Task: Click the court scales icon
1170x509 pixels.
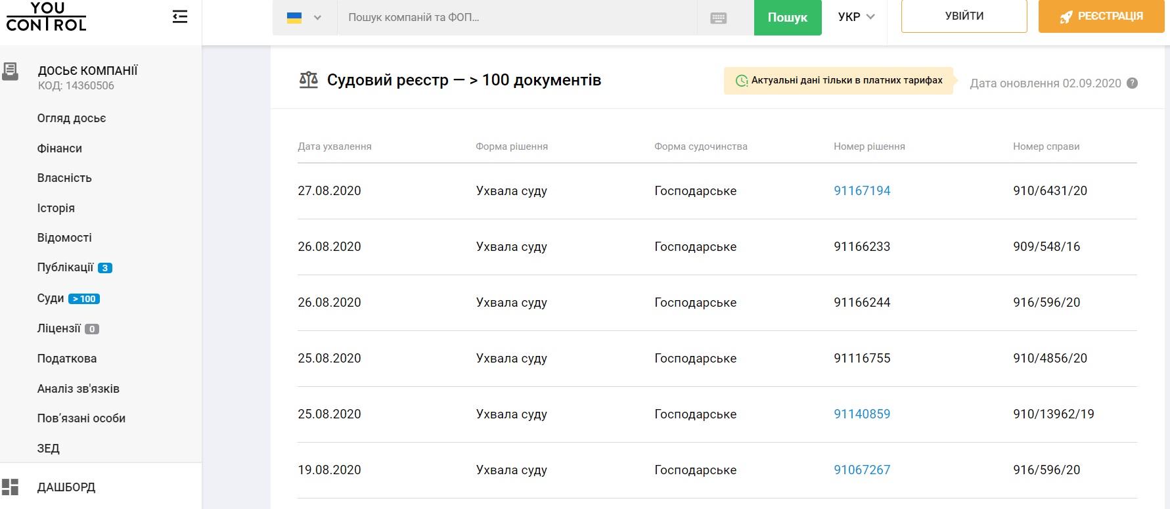Action: [308, 80]
